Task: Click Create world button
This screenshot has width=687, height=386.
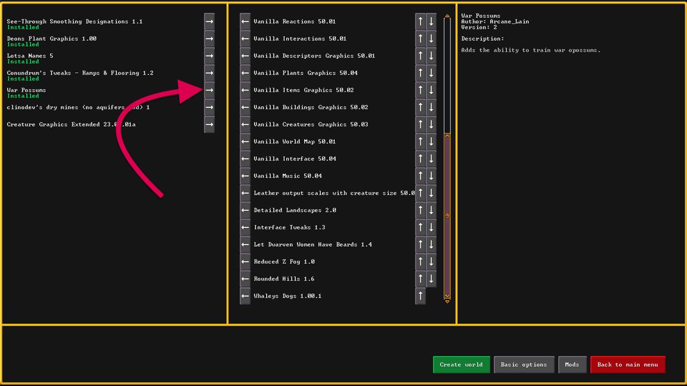Action: tap(461, 365)
